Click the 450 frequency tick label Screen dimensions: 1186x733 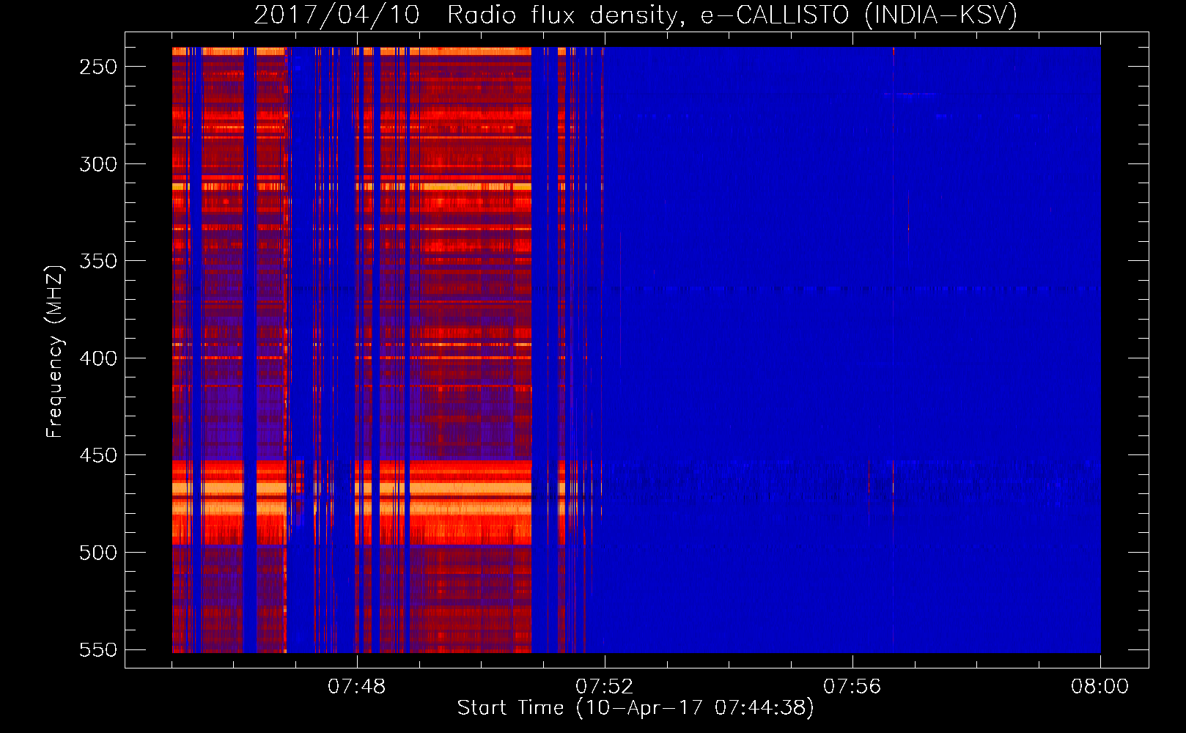[x=98, y=455]
